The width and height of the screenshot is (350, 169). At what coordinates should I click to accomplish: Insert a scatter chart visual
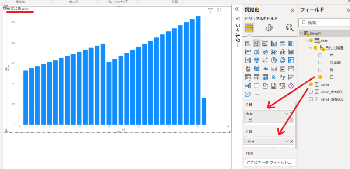click(265, 60)
